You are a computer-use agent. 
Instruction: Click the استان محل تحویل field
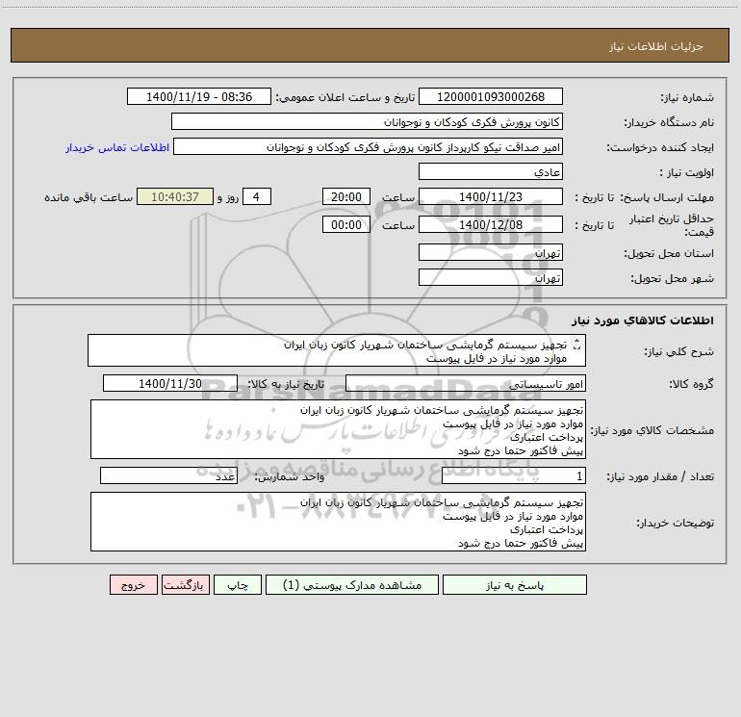[491, 252]
